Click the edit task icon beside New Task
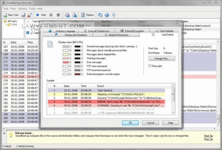222x150 pixels. pyautogui.click(x=23, y=15)
